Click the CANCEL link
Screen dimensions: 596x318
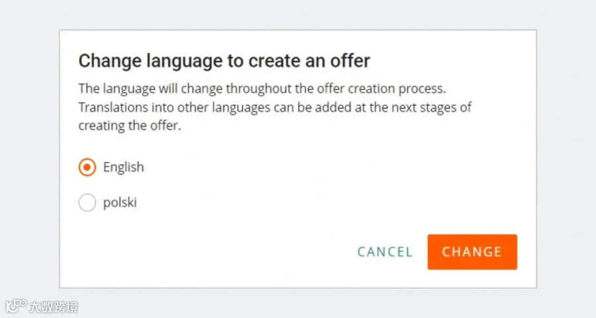pos(385,252)
